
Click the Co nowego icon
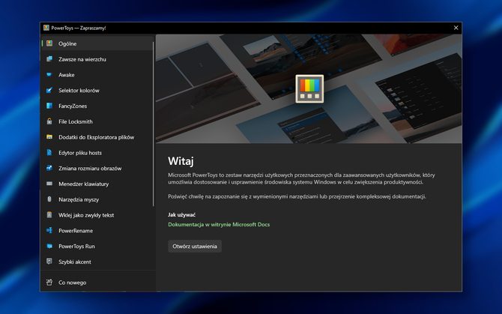coord(49,283)
